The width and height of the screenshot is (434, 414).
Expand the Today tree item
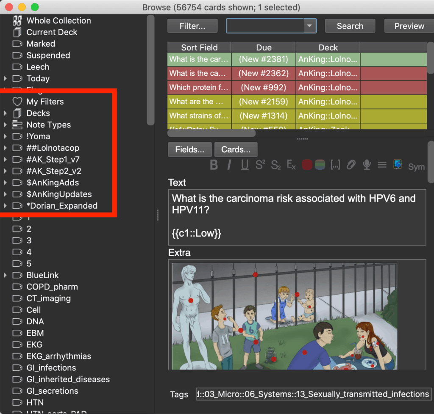tap(6, 78)
